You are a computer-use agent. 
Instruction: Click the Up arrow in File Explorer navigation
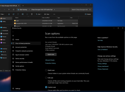click(9, 9)
